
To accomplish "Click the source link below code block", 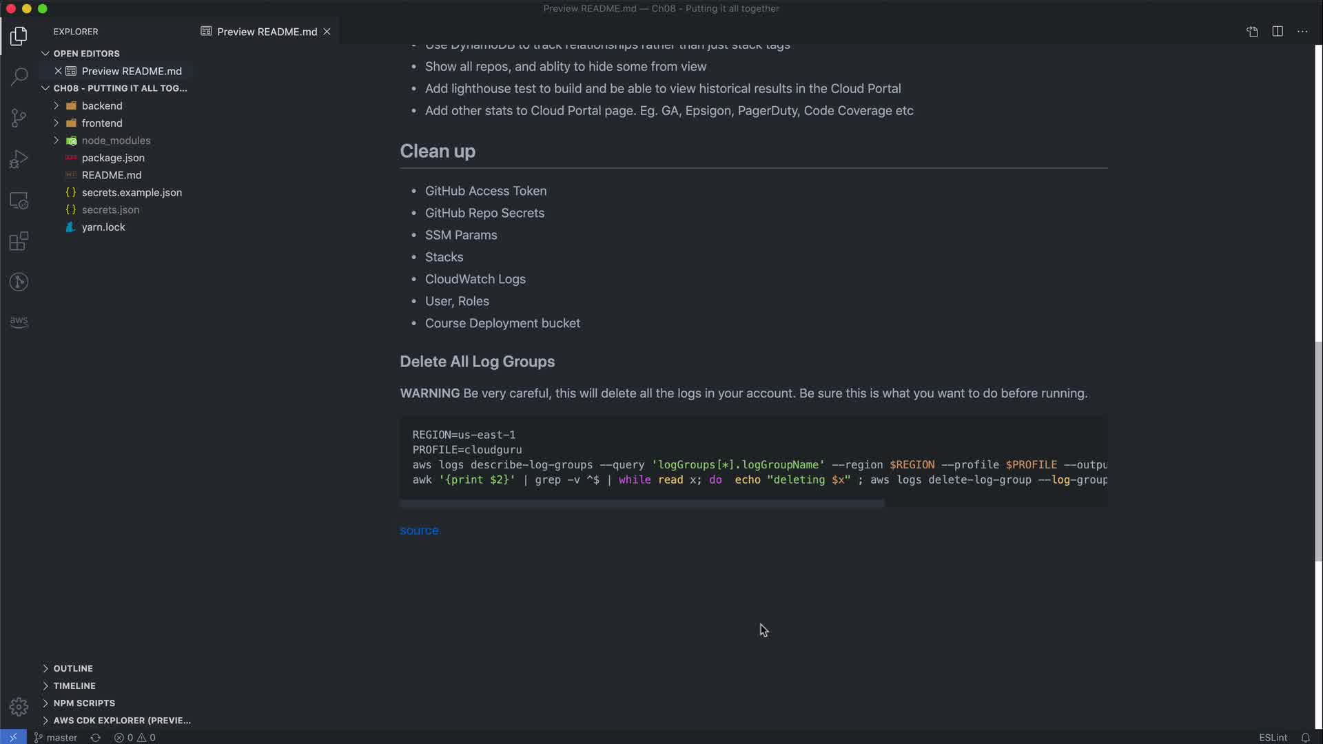I will (x=419, y=530).
